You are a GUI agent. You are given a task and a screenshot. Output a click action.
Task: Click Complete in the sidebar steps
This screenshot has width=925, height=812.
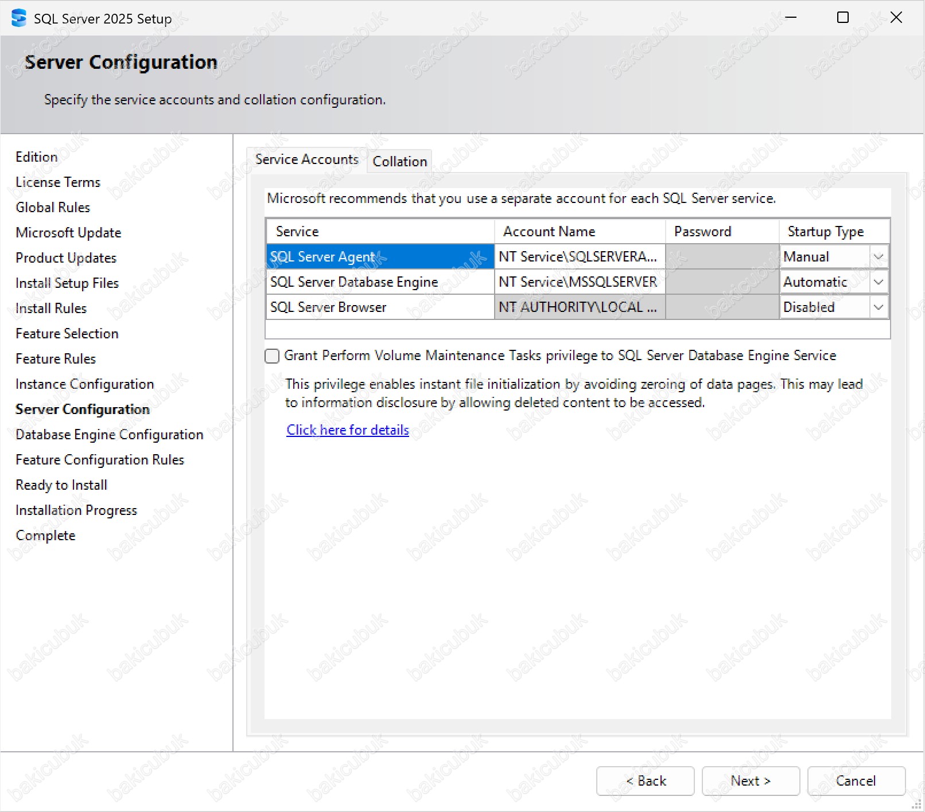(x=45, y=536)
